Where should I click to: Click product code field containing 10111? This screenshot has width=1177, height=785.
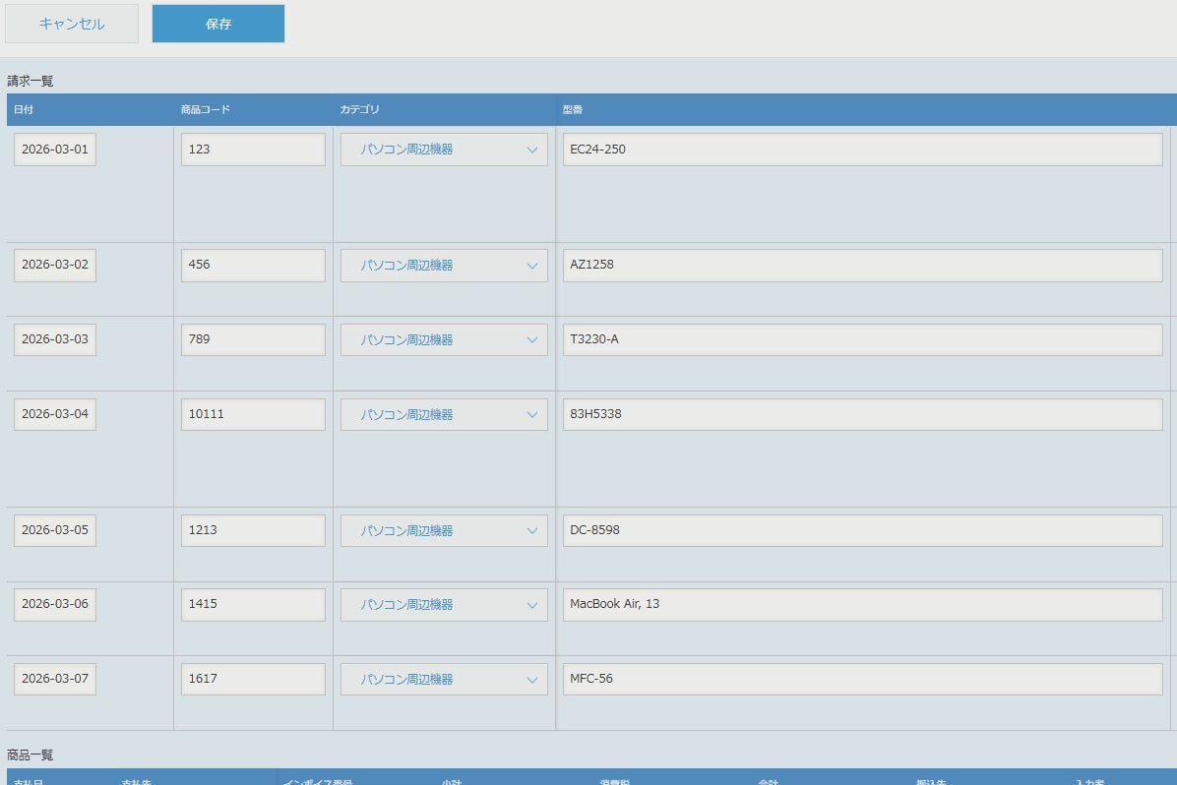[253, 414]
